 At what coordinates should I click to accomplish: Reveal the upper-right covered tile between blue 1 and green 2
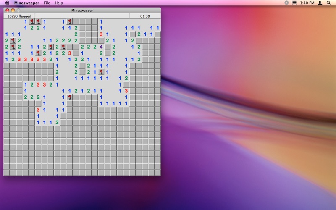point(132,34)
